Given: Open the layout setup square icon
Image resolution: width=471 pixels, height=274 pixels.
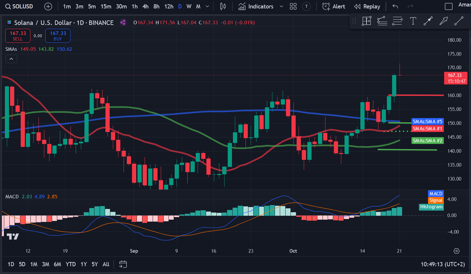Looking at the screenshot, I should (449, 6).
